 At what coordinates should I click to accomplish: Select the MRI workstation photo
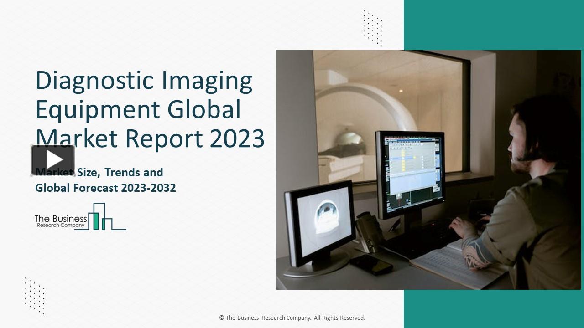click(x=429, y=170)
